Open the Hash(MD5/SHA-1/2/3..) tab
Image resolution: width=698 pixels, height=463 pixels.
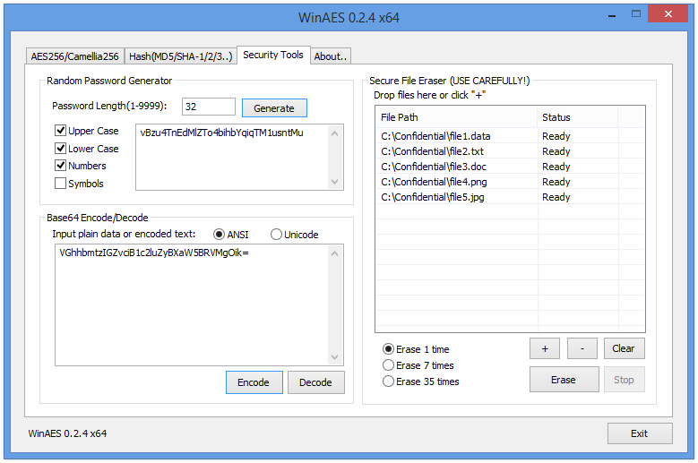pos(180,56)
